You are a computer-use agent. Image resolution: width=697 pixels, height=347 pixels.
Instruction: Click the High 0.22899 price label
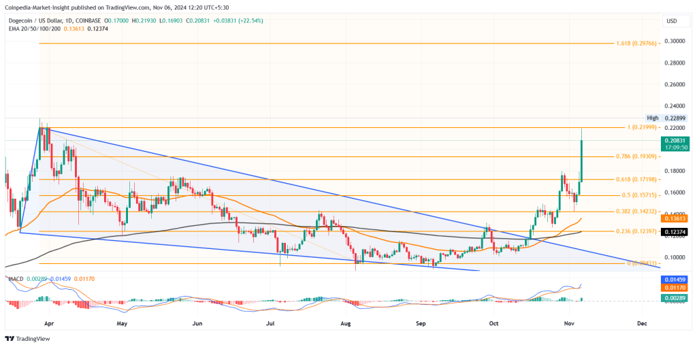(668, 118)
